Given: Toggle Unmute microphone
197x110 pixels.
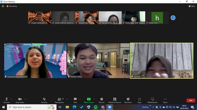Looking at the screenshot, I should tap(7, 100).
